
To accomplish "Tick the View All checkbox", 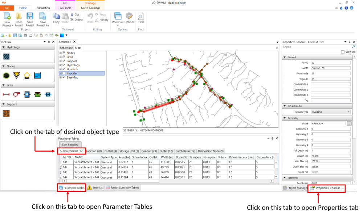I will (343, 52).
